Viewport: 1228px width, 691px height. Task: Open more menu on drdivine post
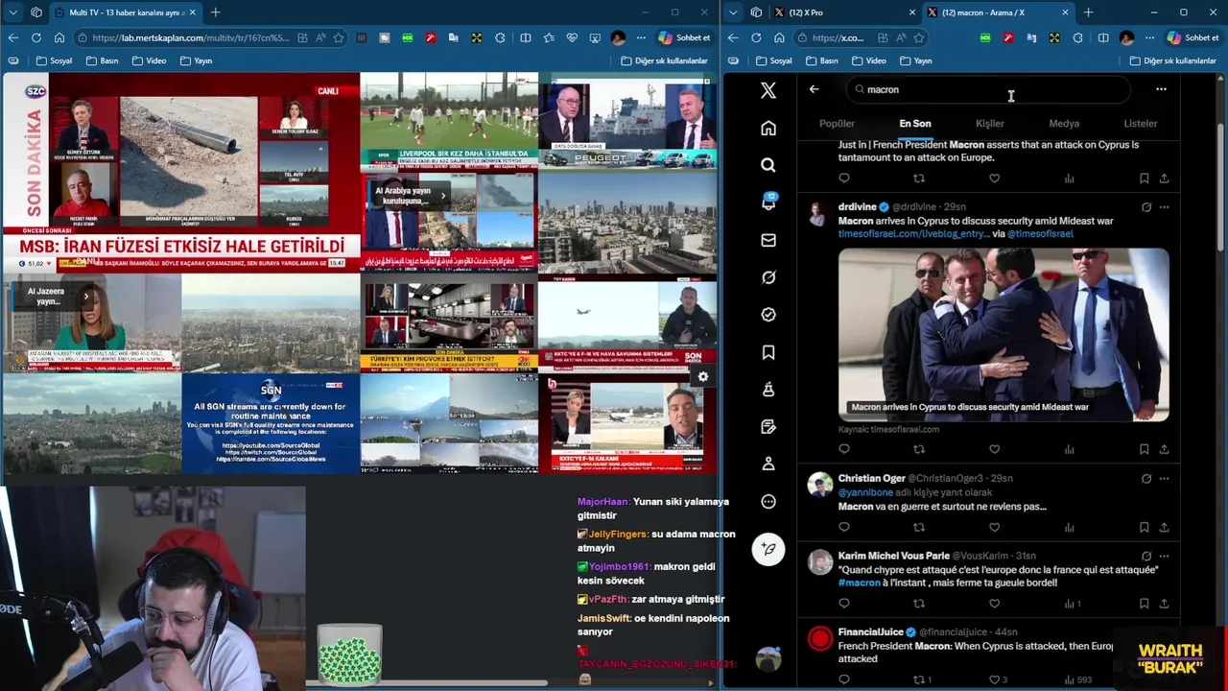pos(1164,207)
